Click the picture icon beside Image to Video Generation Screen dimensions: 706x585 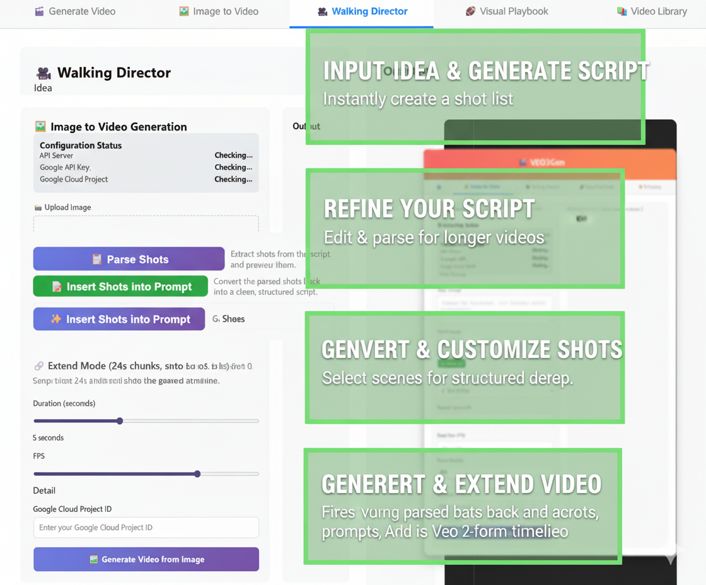[40, 127]
